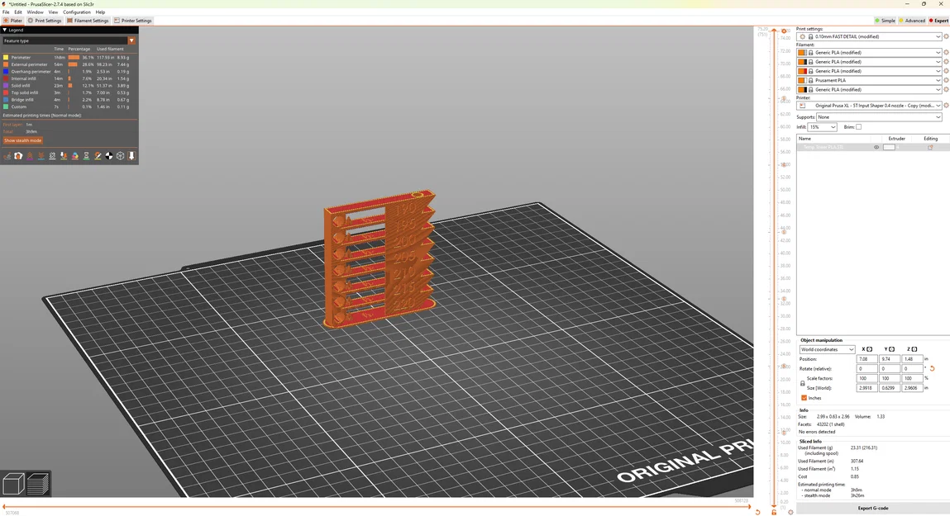The height and width of the screenshot is (516, 950).
Task: Toggle Tool marker arrow icon
Action: coord(131,156)
